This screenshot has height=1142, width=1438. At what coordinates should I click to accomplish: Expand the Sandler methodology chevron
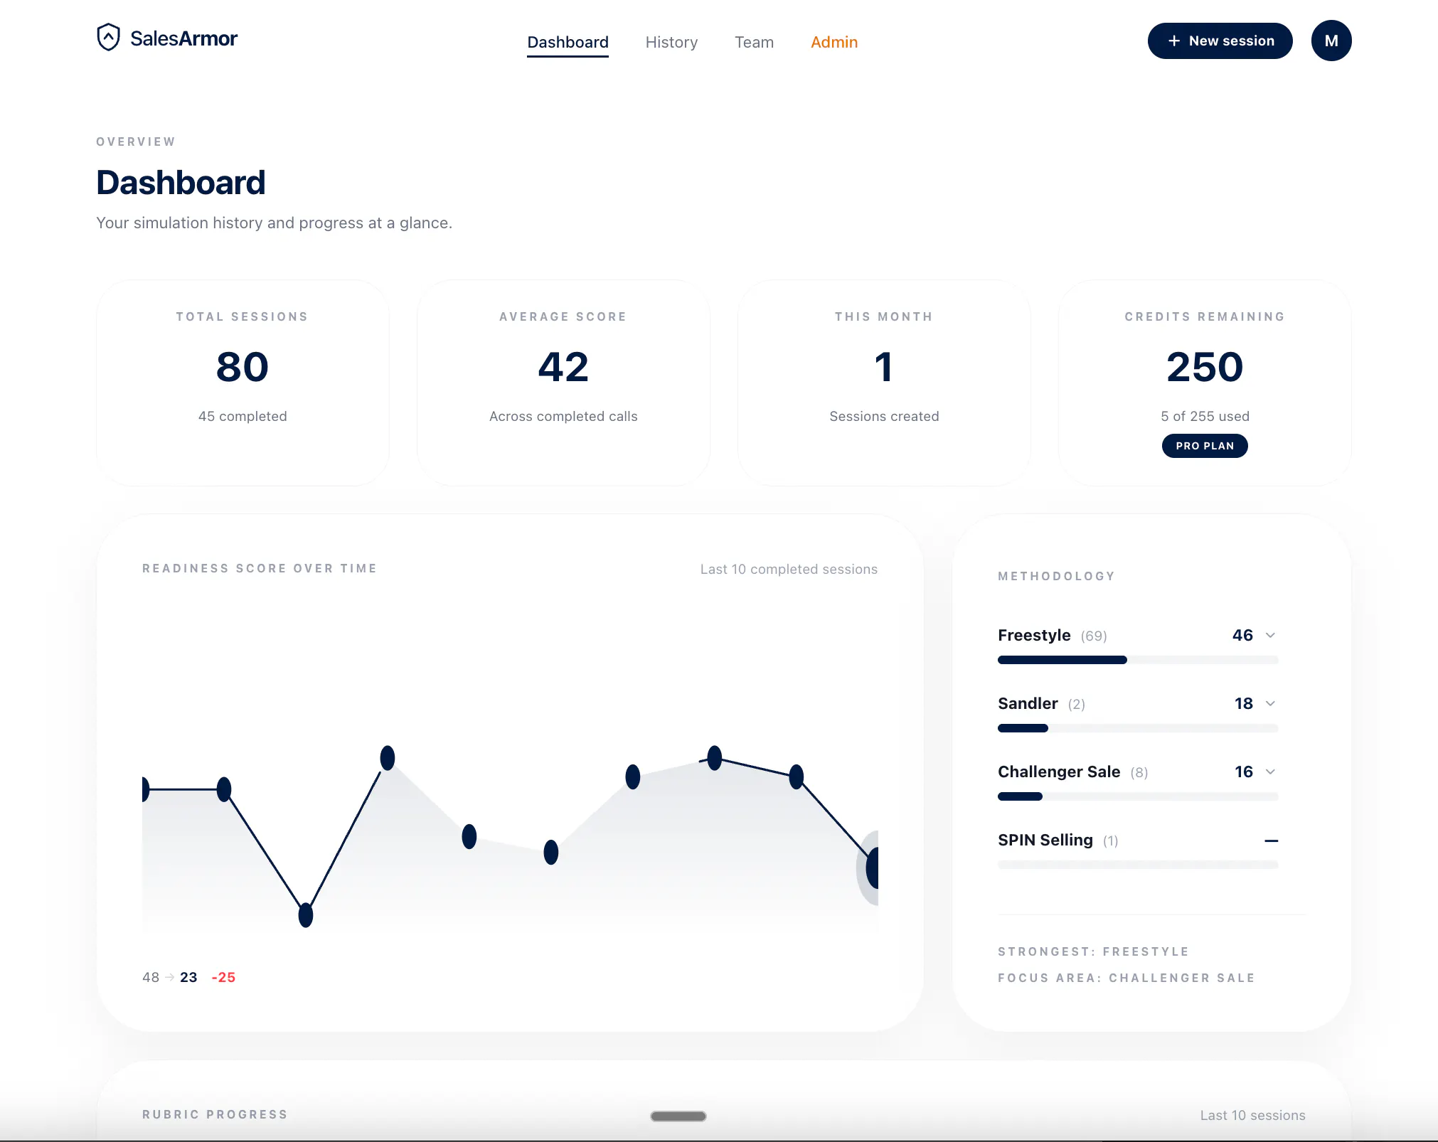1270,703
